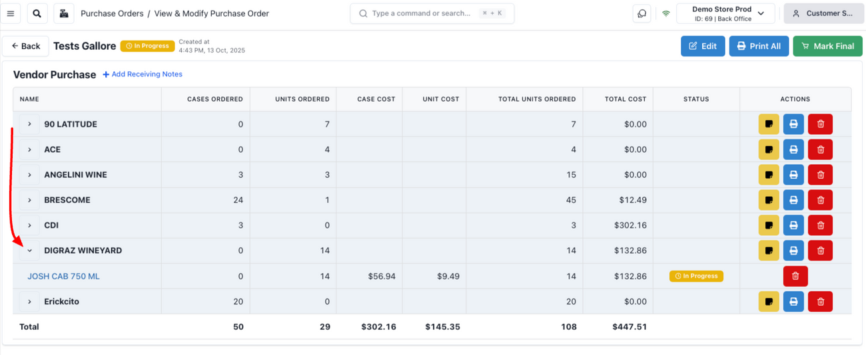Add note for CDI vendor
866x355 pixels.
(x=769, y=225)
